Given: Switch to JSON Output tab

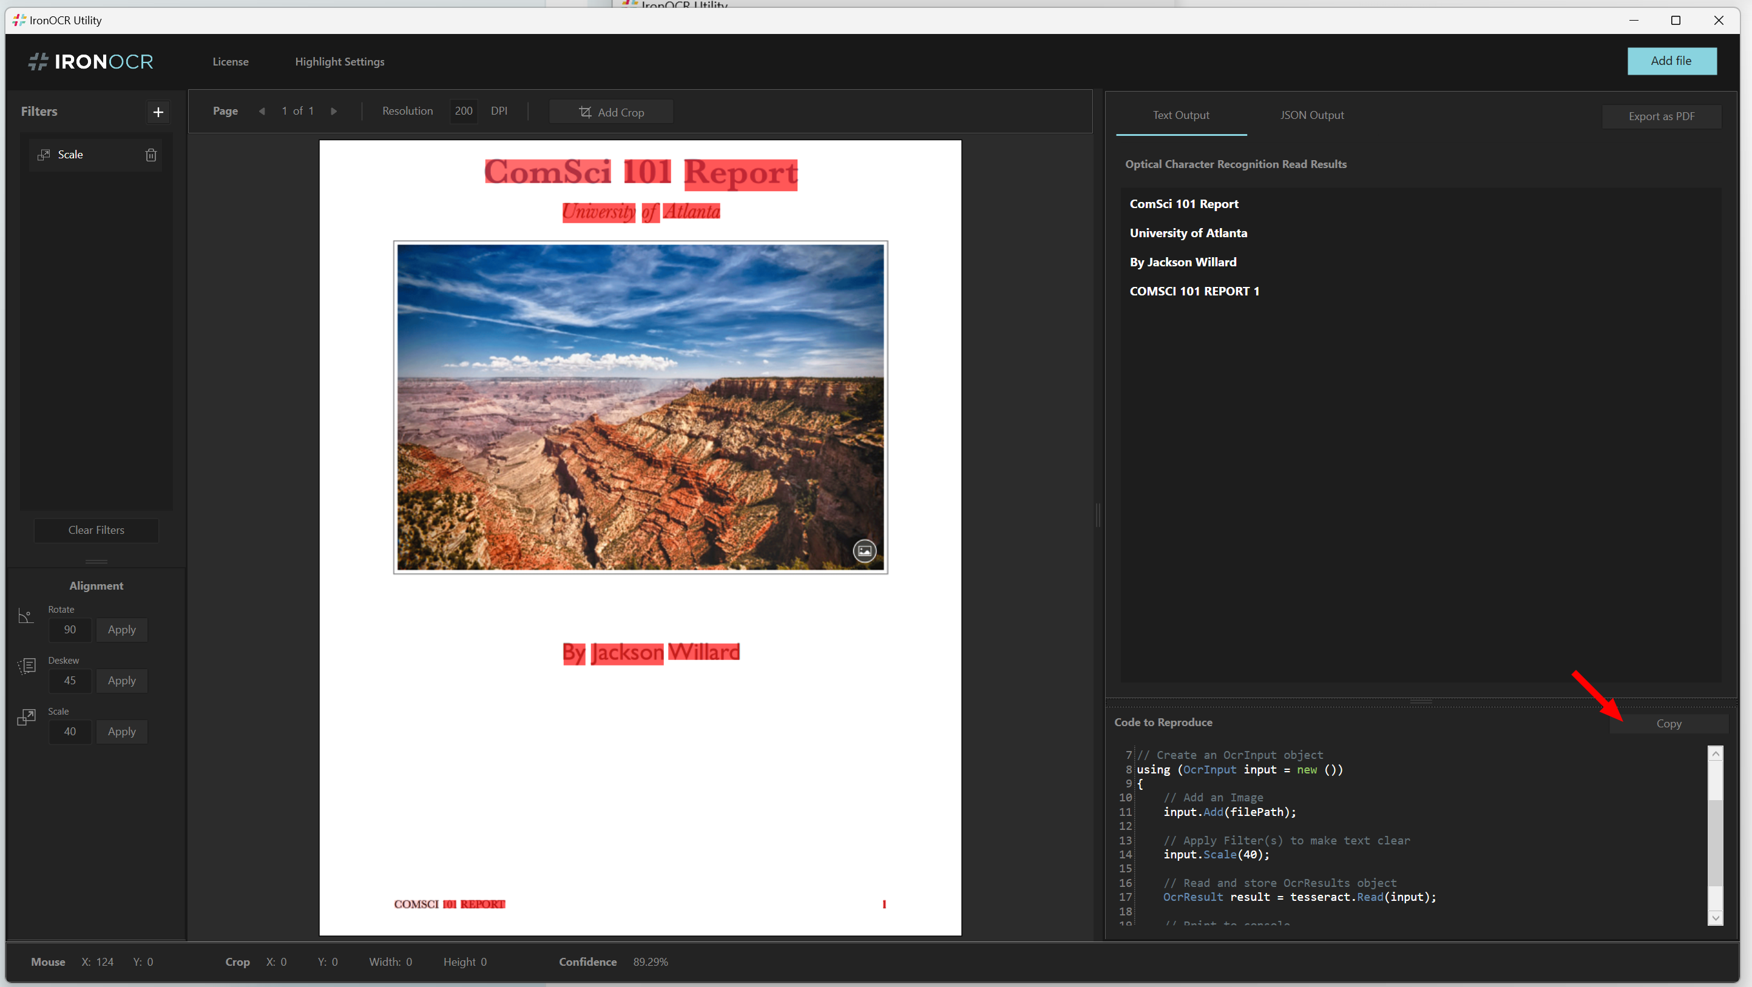Looking at the screenshot, I should tap(1311, 115).
